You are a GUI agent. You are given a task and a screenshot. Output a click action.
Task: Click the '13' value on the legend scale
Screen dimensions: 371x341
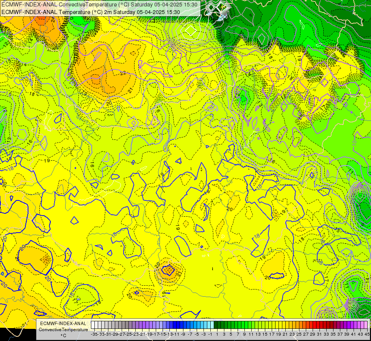tap(258, 334)
